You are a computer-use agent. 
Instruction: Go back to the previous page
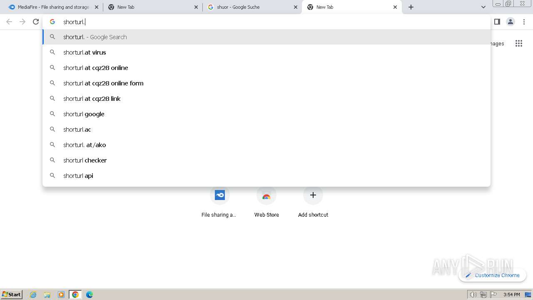(9, 22)
